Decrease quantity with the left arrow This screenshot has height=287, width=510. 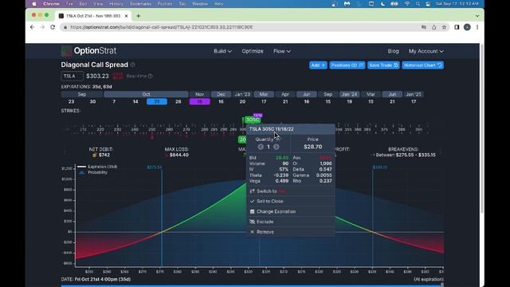coord(261,147)
